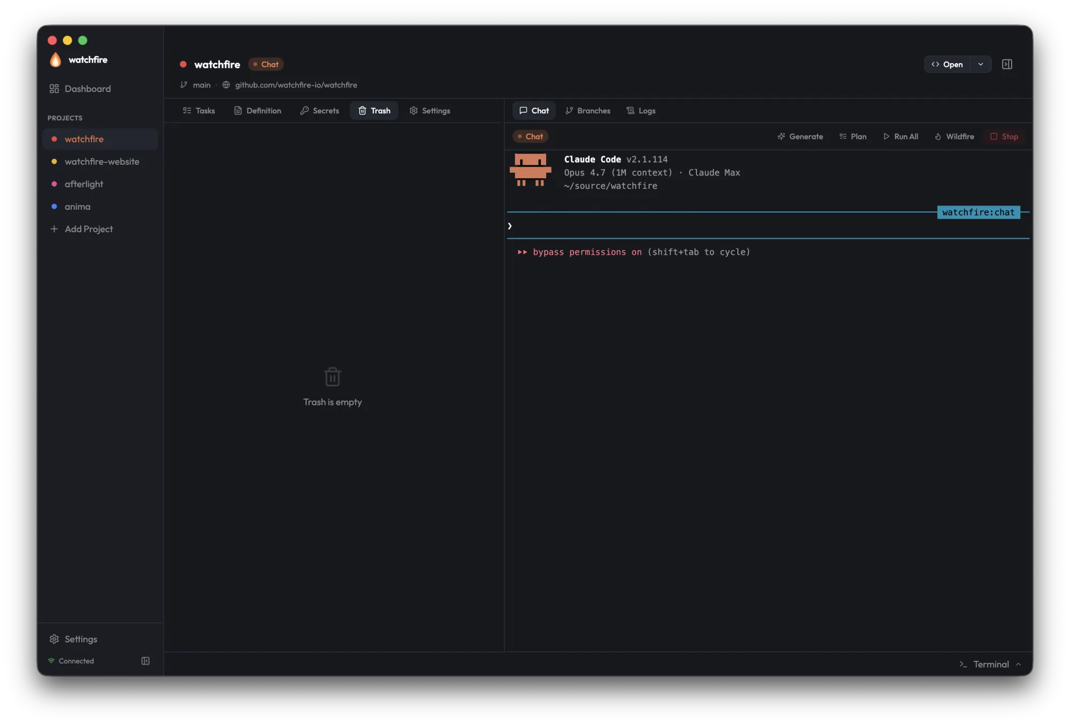
Task: Click the Trash is empty text
Action: tap(332, 402)
